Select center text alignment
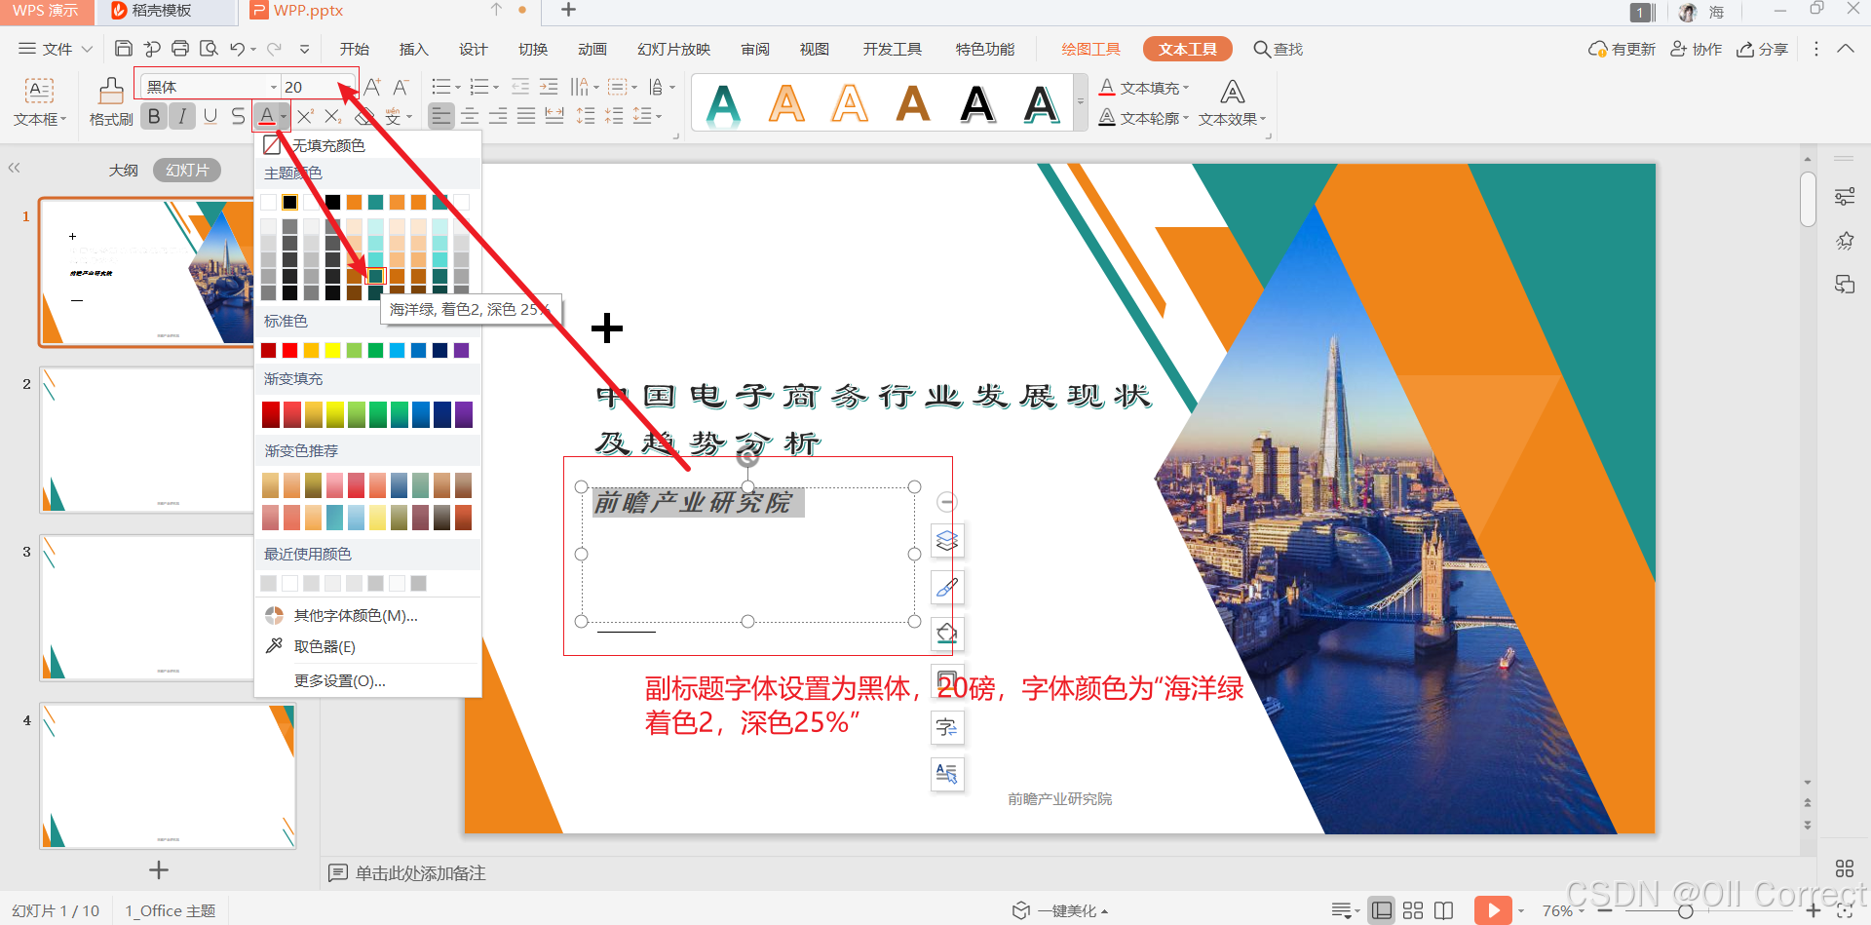The image size is (1871, 925). pyautogui.click(x=470, y=117)
